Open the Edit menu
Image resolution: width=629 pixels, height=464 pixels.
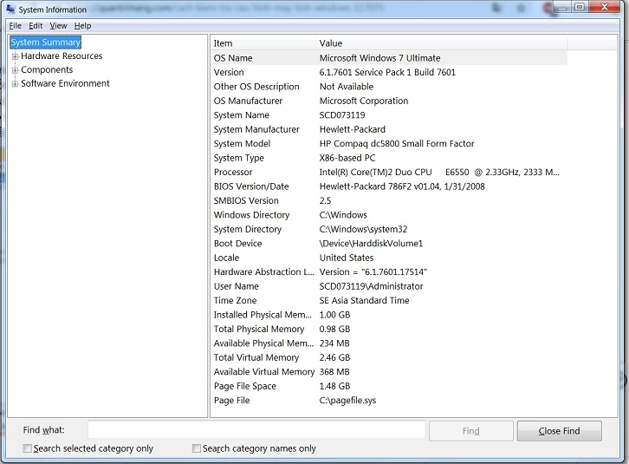pyautogui.click(x=36, y=26)
